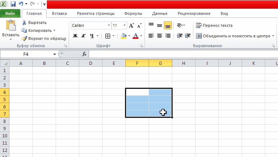278x157 pixels.
Task: Align text to the top of the cell
Action: 151,25
